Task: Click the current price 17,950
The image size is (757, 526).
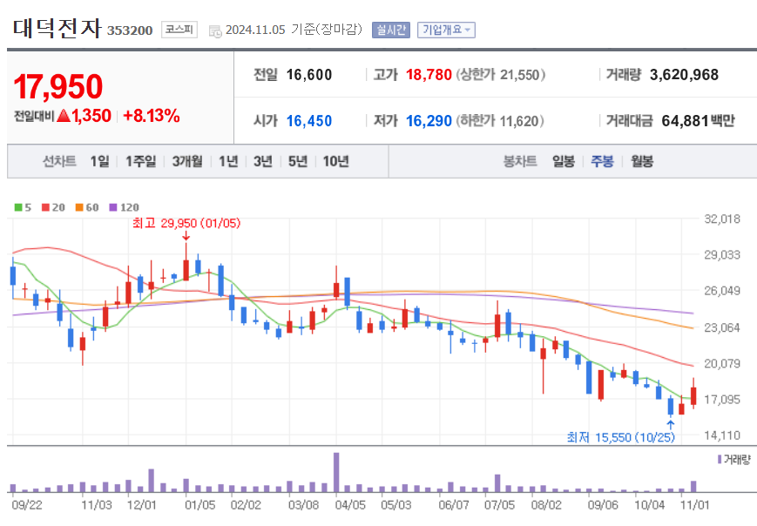Action: point(58,87)
